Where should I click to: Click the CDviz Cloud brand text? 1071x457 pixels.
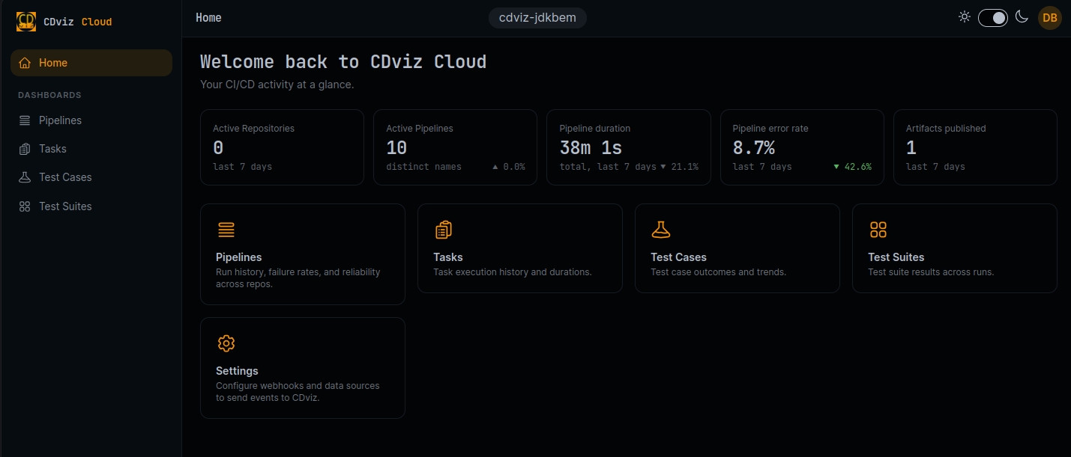click(x=78, y=22)
